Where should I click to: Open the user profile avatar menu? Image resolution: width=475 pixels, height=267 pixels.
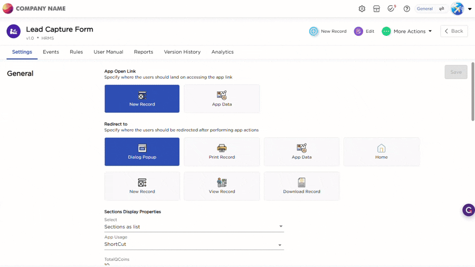pos(458,9)
